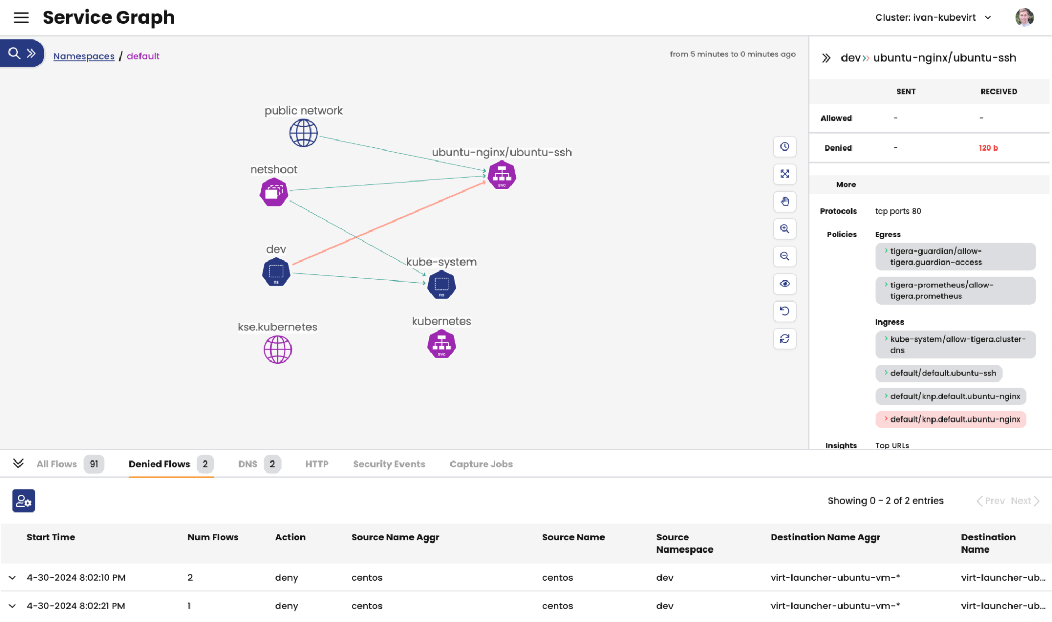Click the public network globe node
1052x622 pixels.
[x=304, y=133]
